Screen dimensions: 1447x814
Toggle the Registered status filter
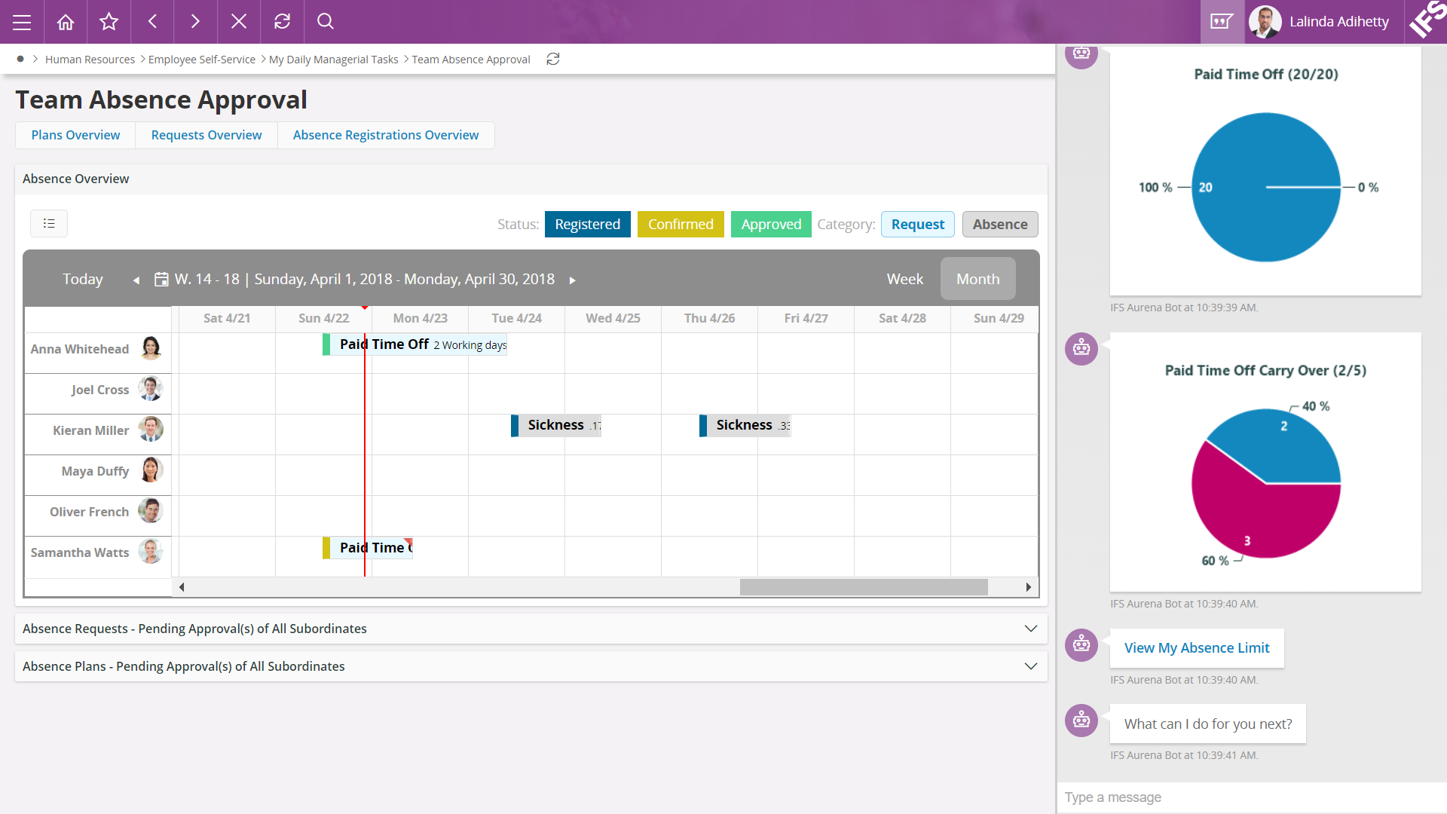click(587, 225)
